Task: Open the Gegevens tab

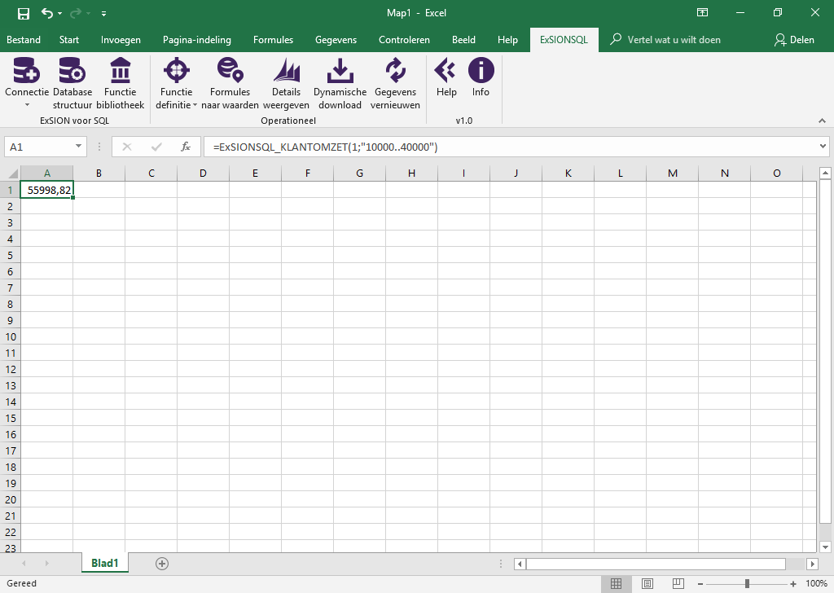Action: click(336, 40)
